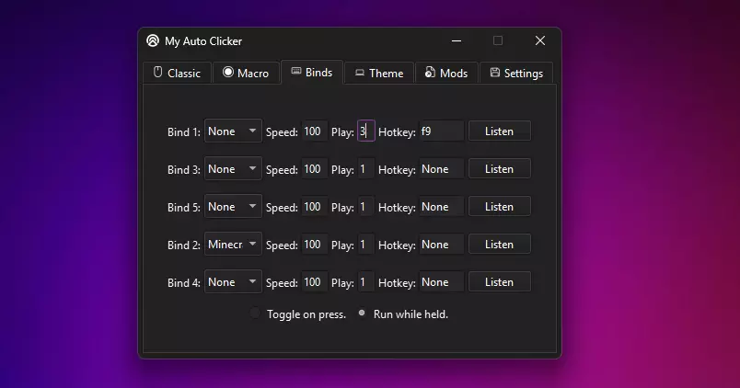Click the Bind 1 Play count field
The width and height of the screenshot is (740, 388).
point(366,131)
